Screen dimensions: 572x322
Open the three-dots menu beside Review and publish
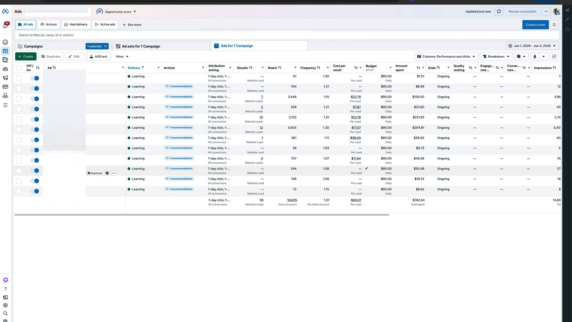pos(546,11)
